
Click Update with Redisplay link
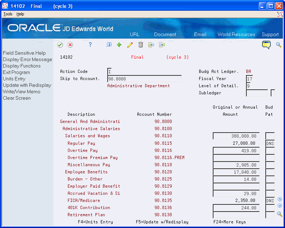click(x=27, y=85)
